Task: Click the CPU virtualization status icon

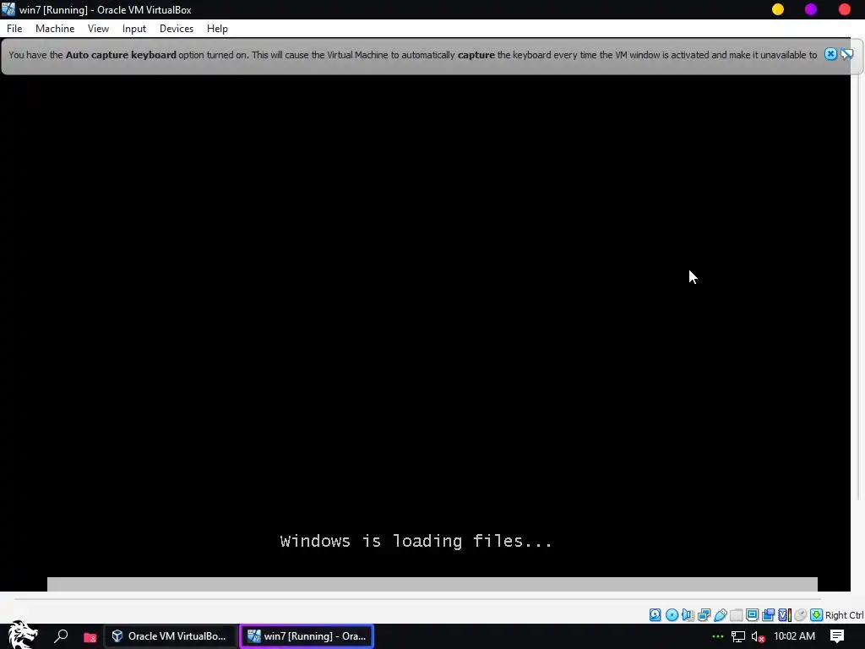Action: pos(784,615)
